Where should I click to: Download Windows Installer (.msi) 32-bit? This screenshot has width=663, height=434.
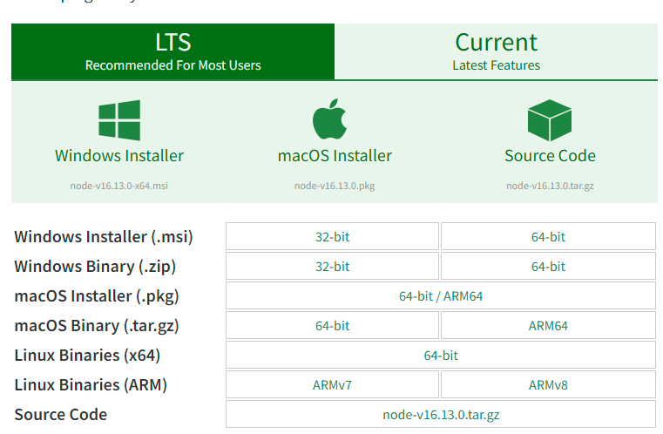pos(332,236)
